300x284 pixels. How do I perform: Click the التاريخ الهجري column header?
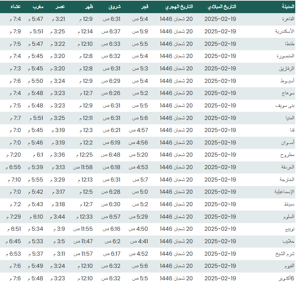point(179,7)
